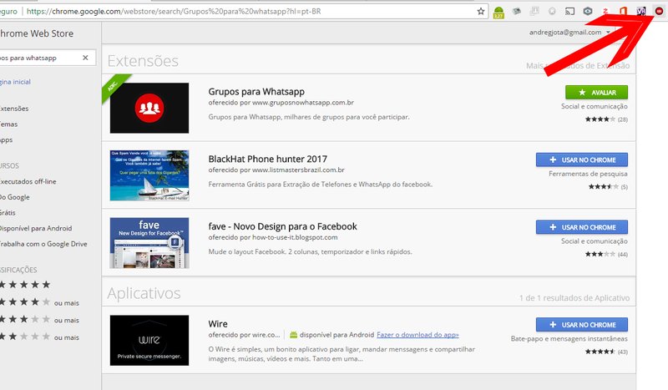Click 1 de 1 resultados de Aplicativo
This screenshot has width=668, height=390.
click(x=574, y=298)
